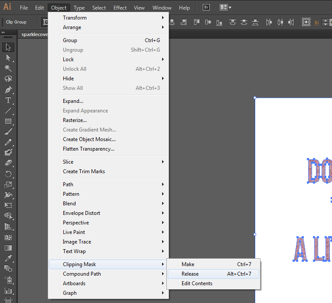Choose the Eraser tool
Screen dimensions: 332x303
coord(8,163)
